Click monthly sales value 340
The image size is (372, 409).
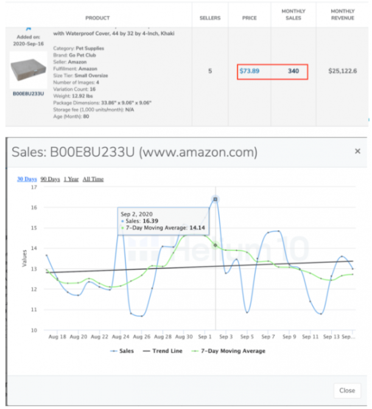[293, 71]
